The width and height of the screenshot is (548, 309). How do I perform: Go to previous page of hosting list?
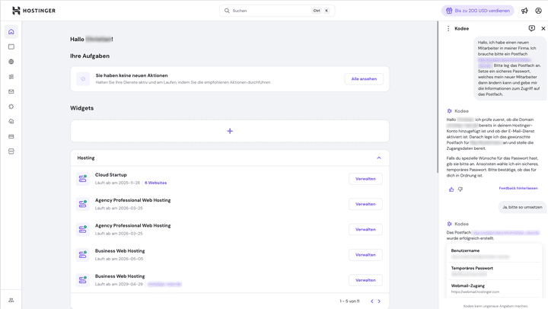(x=371, y=301)
